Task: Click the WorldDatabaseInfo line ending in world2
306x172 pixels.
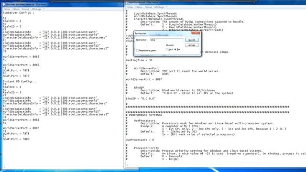Action: tap(52, 46)
